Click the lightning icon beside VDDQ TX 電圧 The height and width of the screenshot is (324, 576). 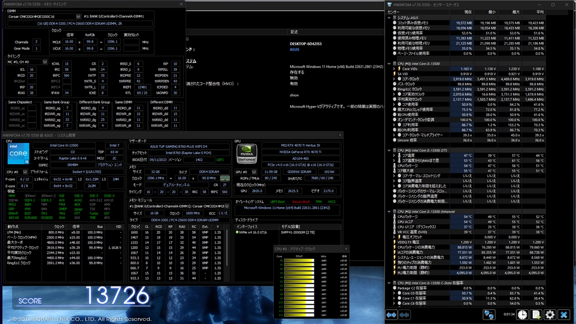[x=395, y=242]
